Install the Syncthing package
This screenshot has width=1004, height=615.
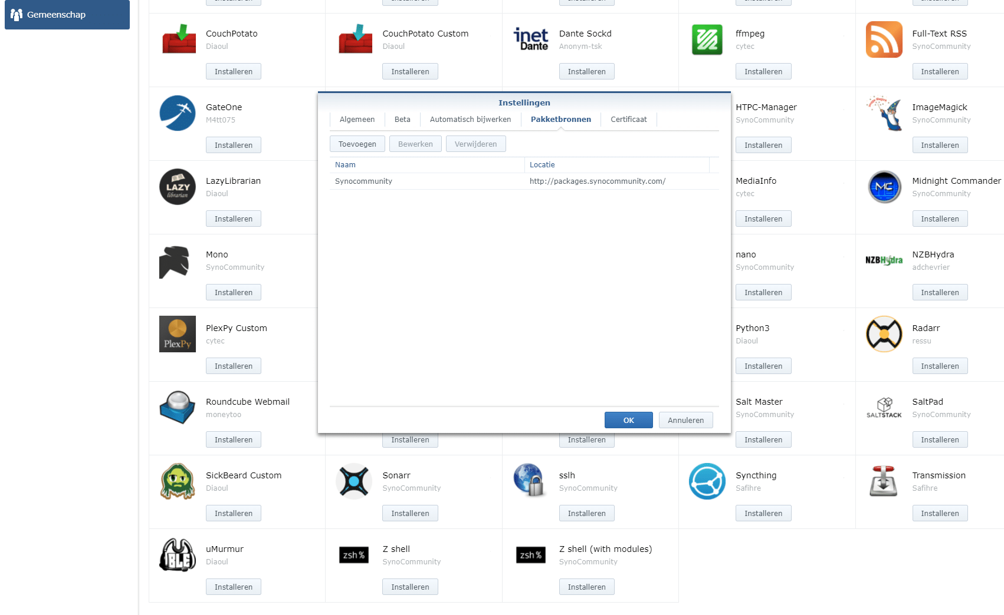click(x=763, y=513)
